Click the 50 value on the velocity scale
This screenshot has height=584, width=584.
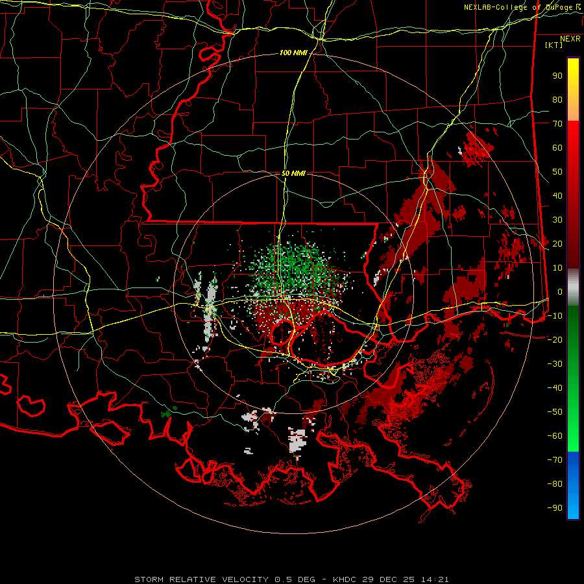(557, 172)
